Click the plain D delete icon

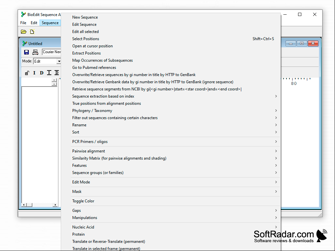(x=42, y=73)
